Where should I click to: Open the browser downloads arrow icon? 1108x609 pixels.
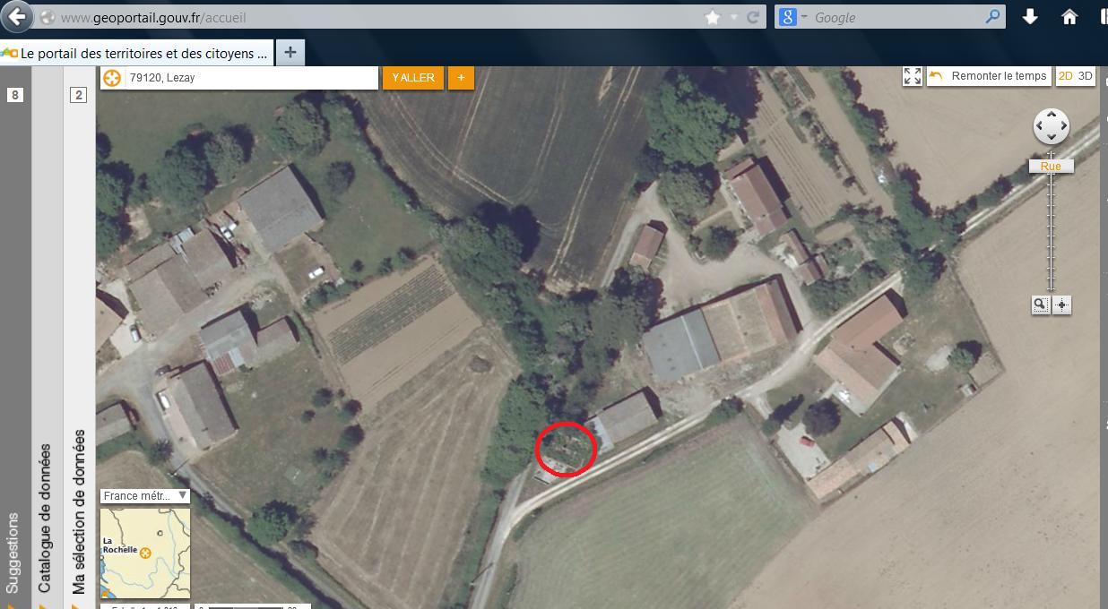pos(1030,17)
